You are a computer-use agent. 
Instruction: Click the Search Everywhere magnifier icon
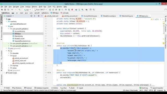pyautogui.click(x=94, y=10)
